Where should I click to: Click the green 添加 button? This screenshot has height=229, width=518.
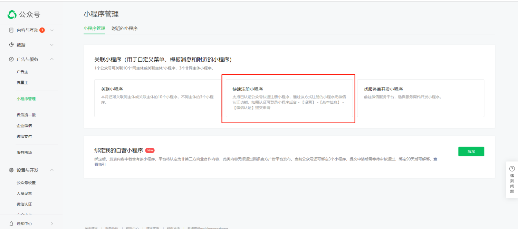[471, 151]
